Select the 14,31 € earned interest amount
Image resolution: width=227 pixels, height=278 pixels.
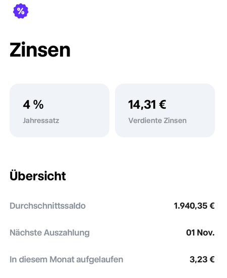click(x=147, y=105)
